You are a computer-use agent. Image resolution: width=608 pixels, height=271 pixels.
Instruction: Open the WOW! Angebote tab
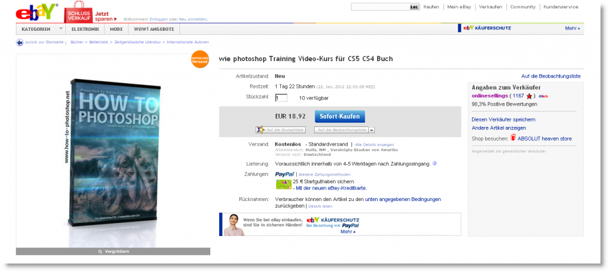pyautogui.click(x=154, y=29)
